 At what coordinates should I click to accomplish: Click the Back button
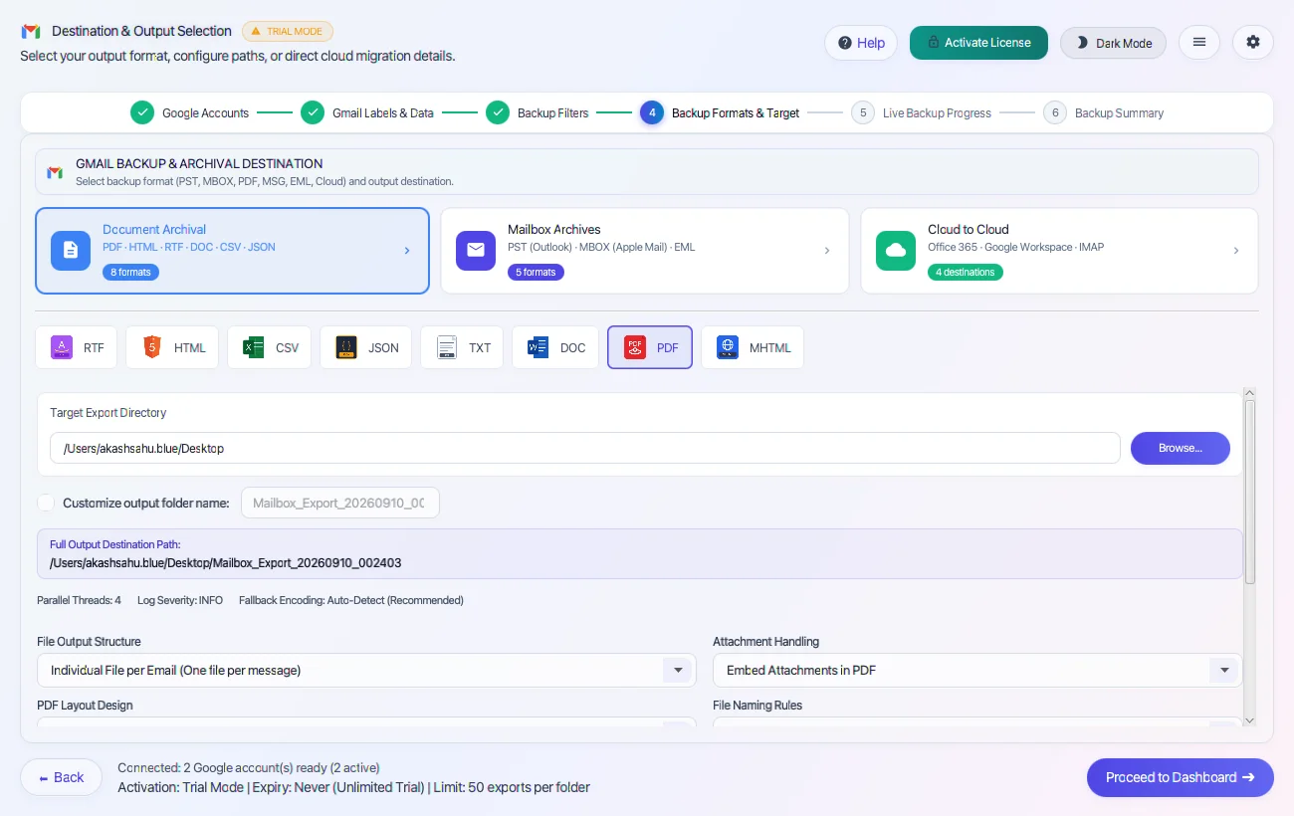click(61, 777)
